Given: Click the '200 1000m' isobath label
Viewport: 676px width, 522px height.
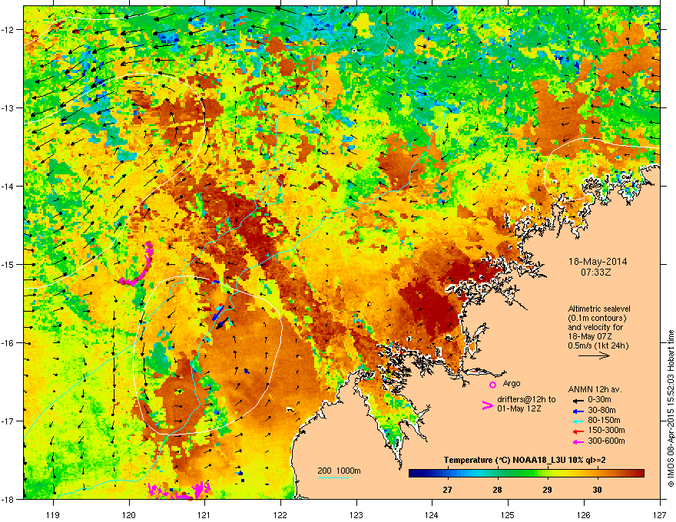Looking at the screenshot, I should tap(339, 471).
